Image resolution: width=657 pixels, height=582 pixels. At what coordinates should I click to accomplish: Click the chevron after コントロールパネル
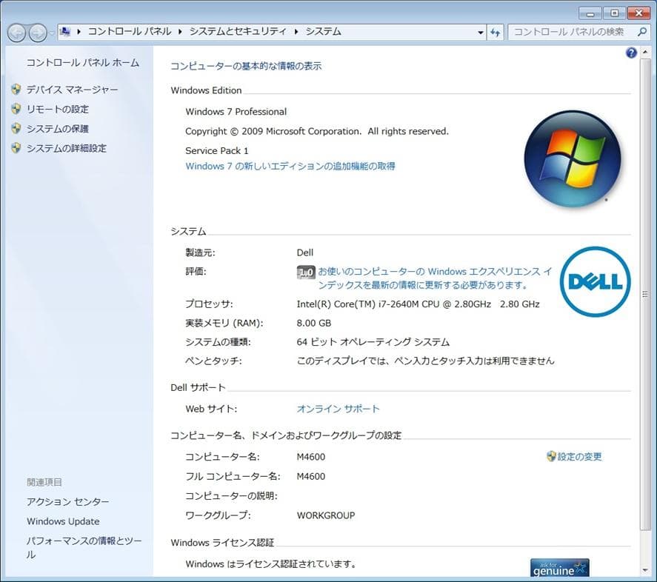click(x=178, y=32)
